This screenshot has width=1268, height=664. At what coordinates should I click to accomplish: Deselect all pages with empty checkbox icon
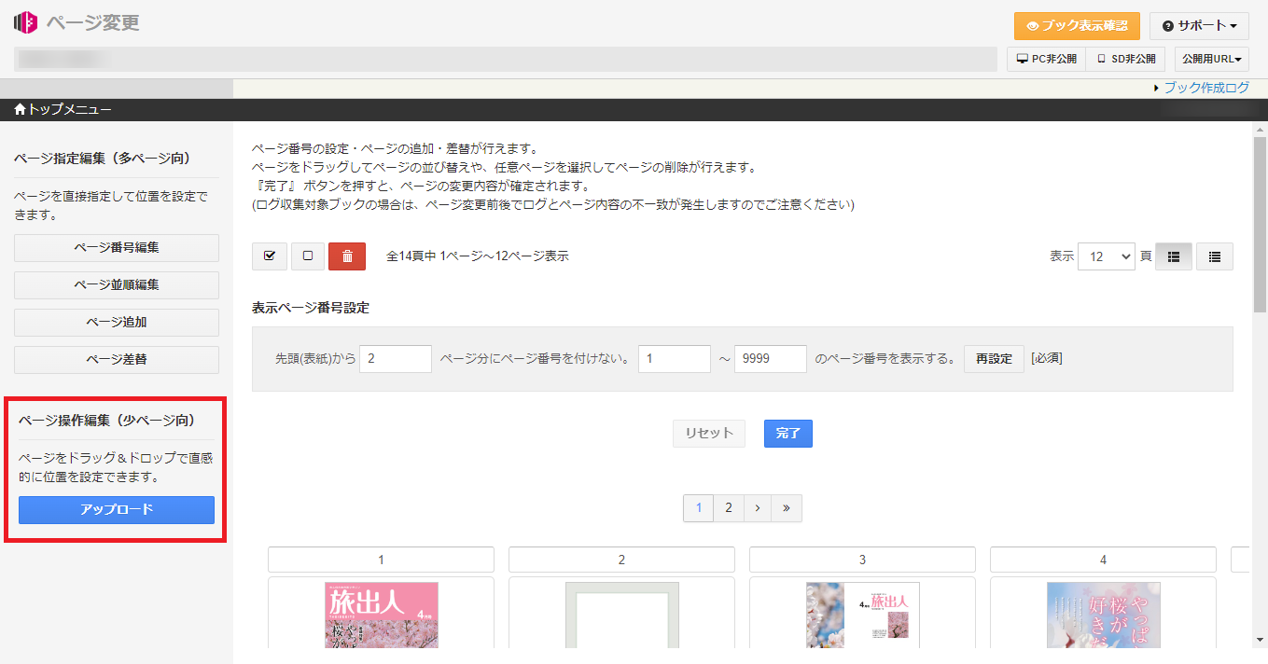coord(307,256)
